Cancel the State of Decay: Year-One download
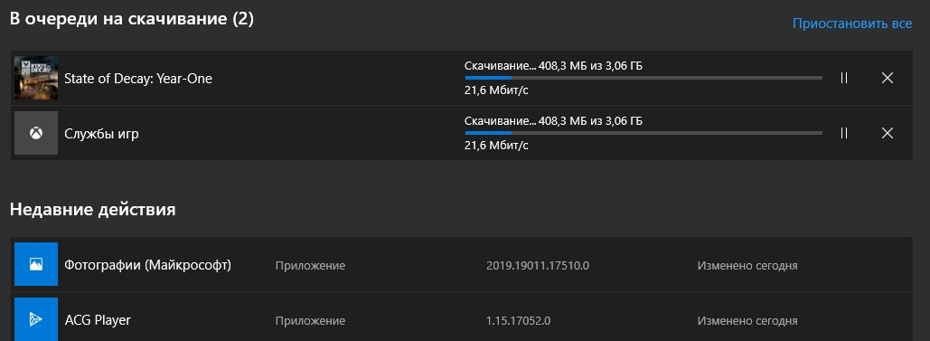930x341 pixels. [888, 78]
